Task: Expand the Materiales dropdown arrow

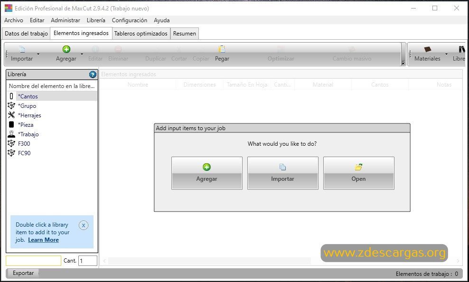Action: point(446,54)
